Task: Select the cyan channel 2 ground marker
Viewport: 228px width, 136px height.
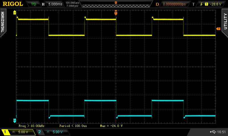Action: (x=15, y=120)
